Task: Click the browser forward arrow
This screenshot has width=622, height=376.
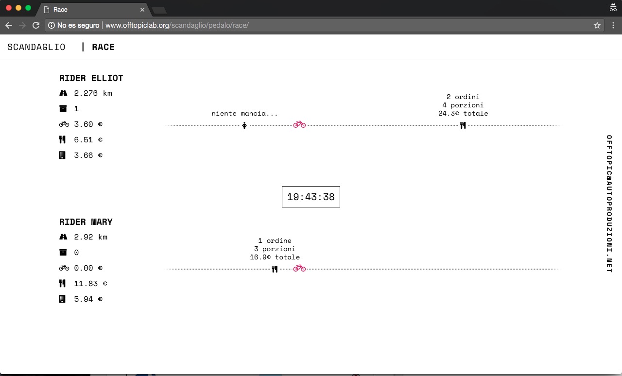Action: [22, 25]
